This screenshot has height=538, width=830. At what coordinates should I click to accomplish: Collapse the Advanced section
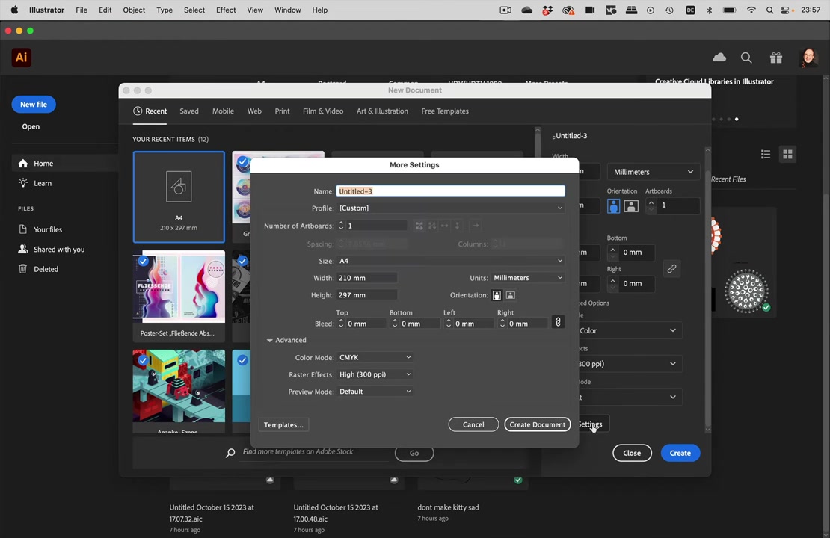coord(269,340)
